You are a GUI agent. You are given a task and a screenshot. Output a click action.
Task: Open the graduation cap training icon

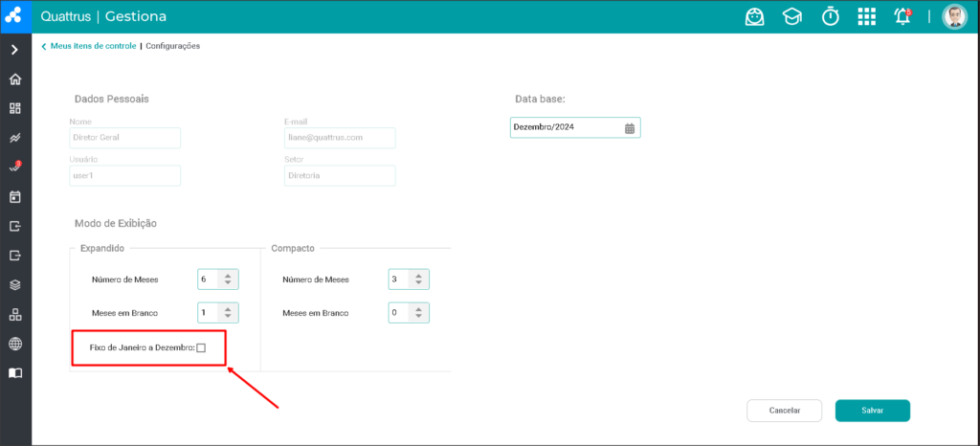pos(791,17)
